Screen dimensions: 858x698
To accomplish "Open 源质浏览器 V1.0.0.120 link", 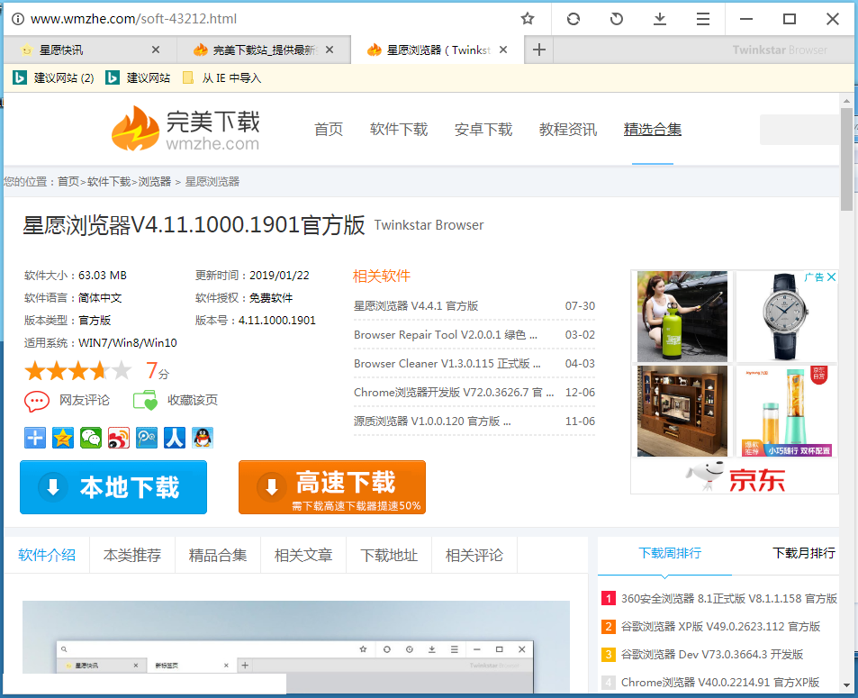I will tap(432, 421).
